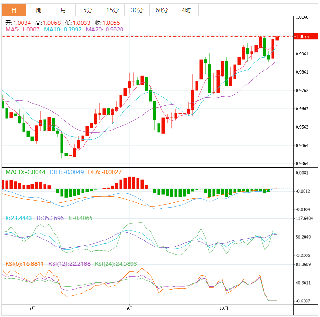Click the 10月 date marker on time axis

[x=224, y=309]
